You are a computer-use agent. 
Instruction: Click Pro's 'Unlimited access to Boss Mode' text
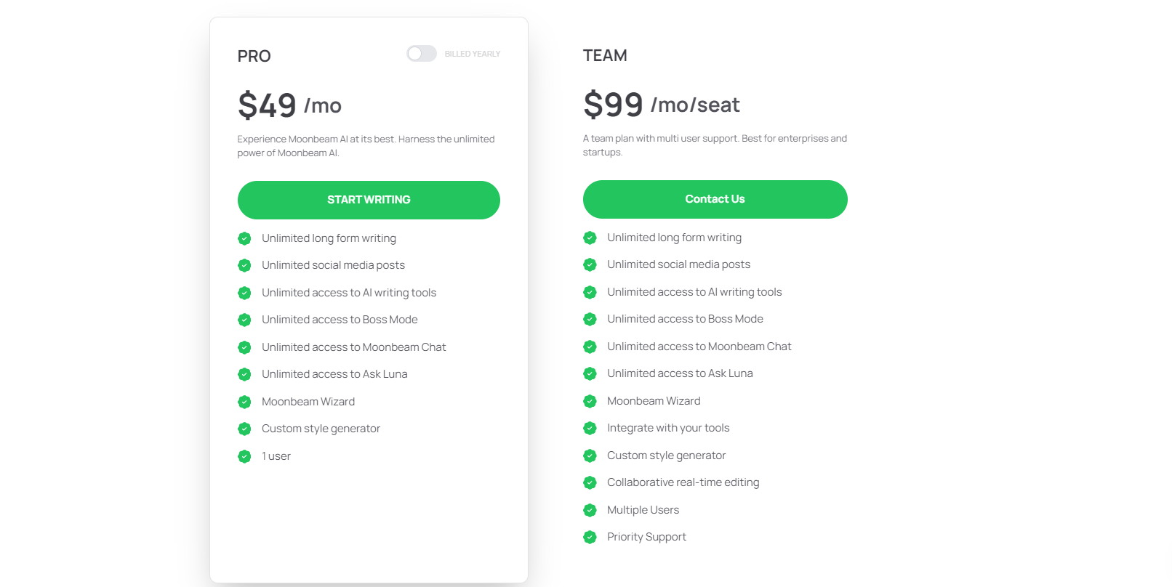click(x=340, y=320)
